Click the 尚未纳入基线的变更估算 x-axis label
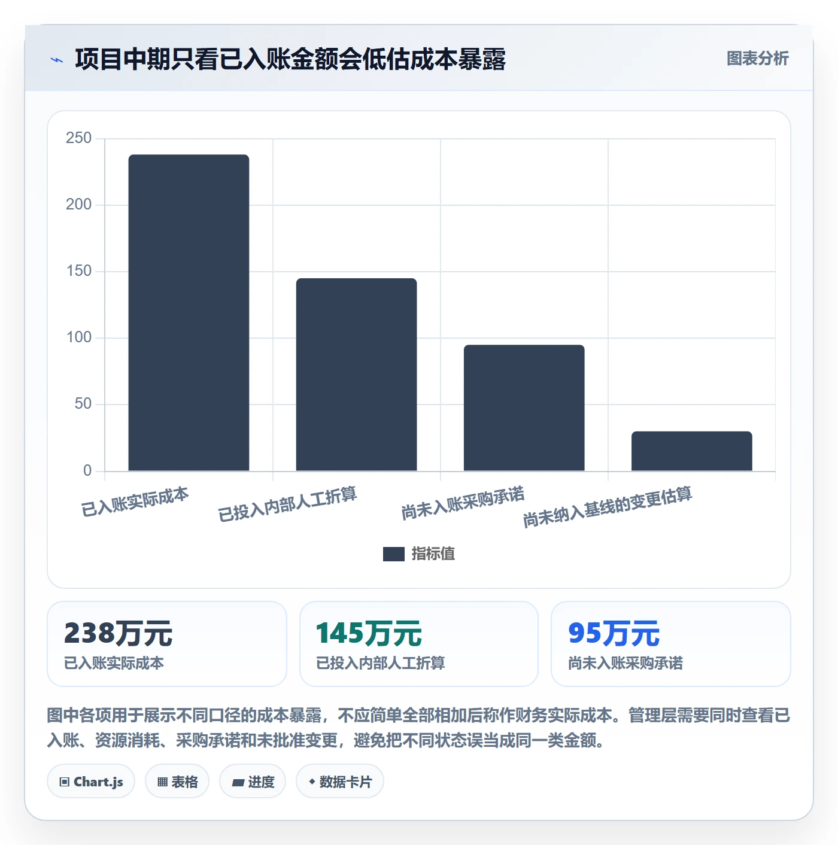Screen dimensions: 838x845 [x=608, y=507]
